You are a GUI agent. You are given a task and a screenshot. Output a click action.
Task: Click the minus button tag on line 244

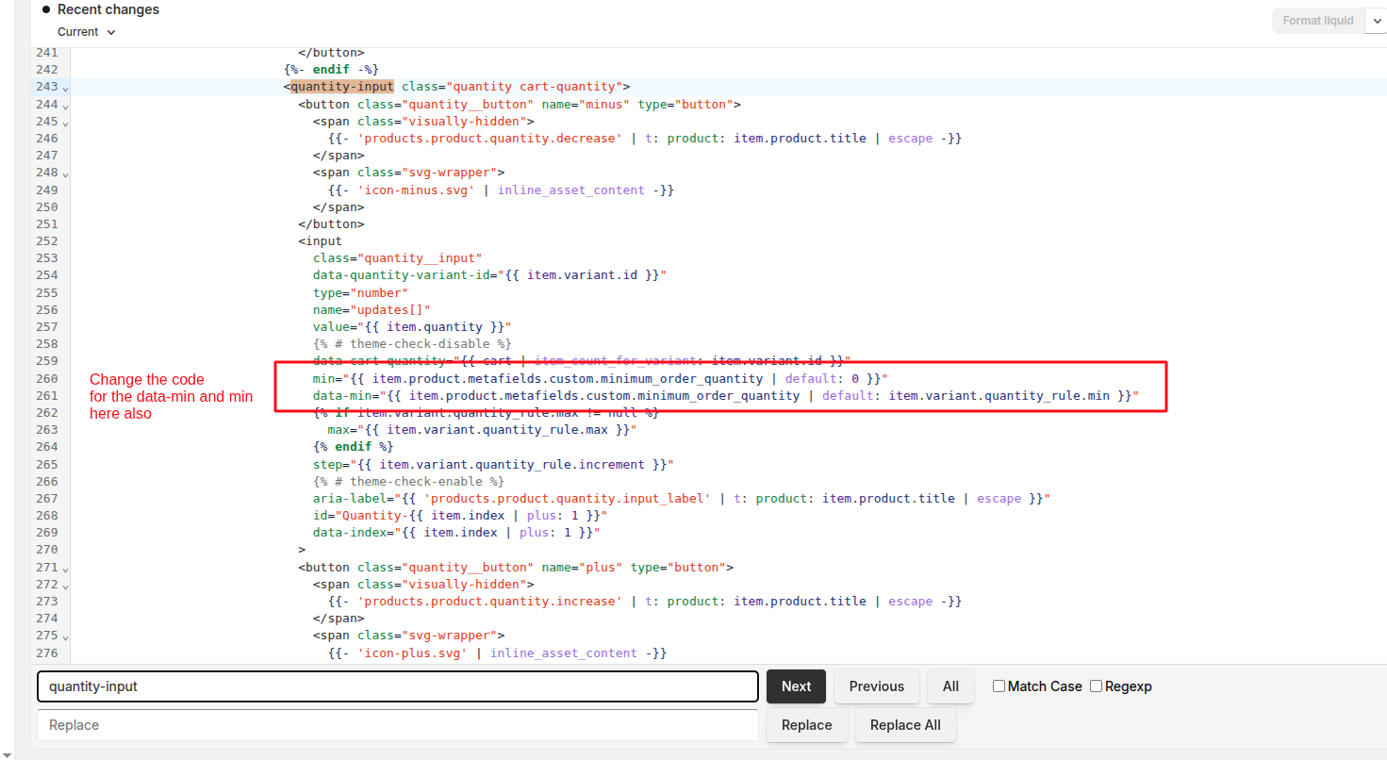(520, 104)
